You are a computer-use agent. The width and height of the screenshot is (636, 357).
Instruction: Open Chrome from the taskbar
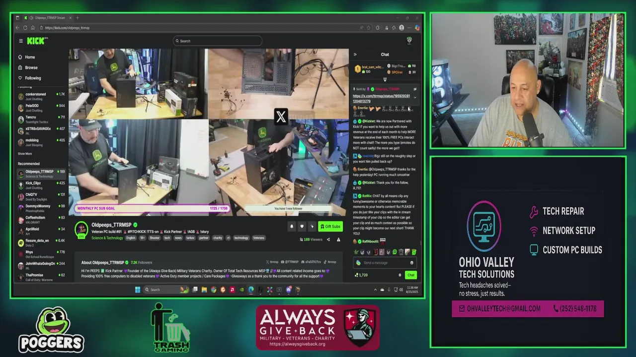214,290
